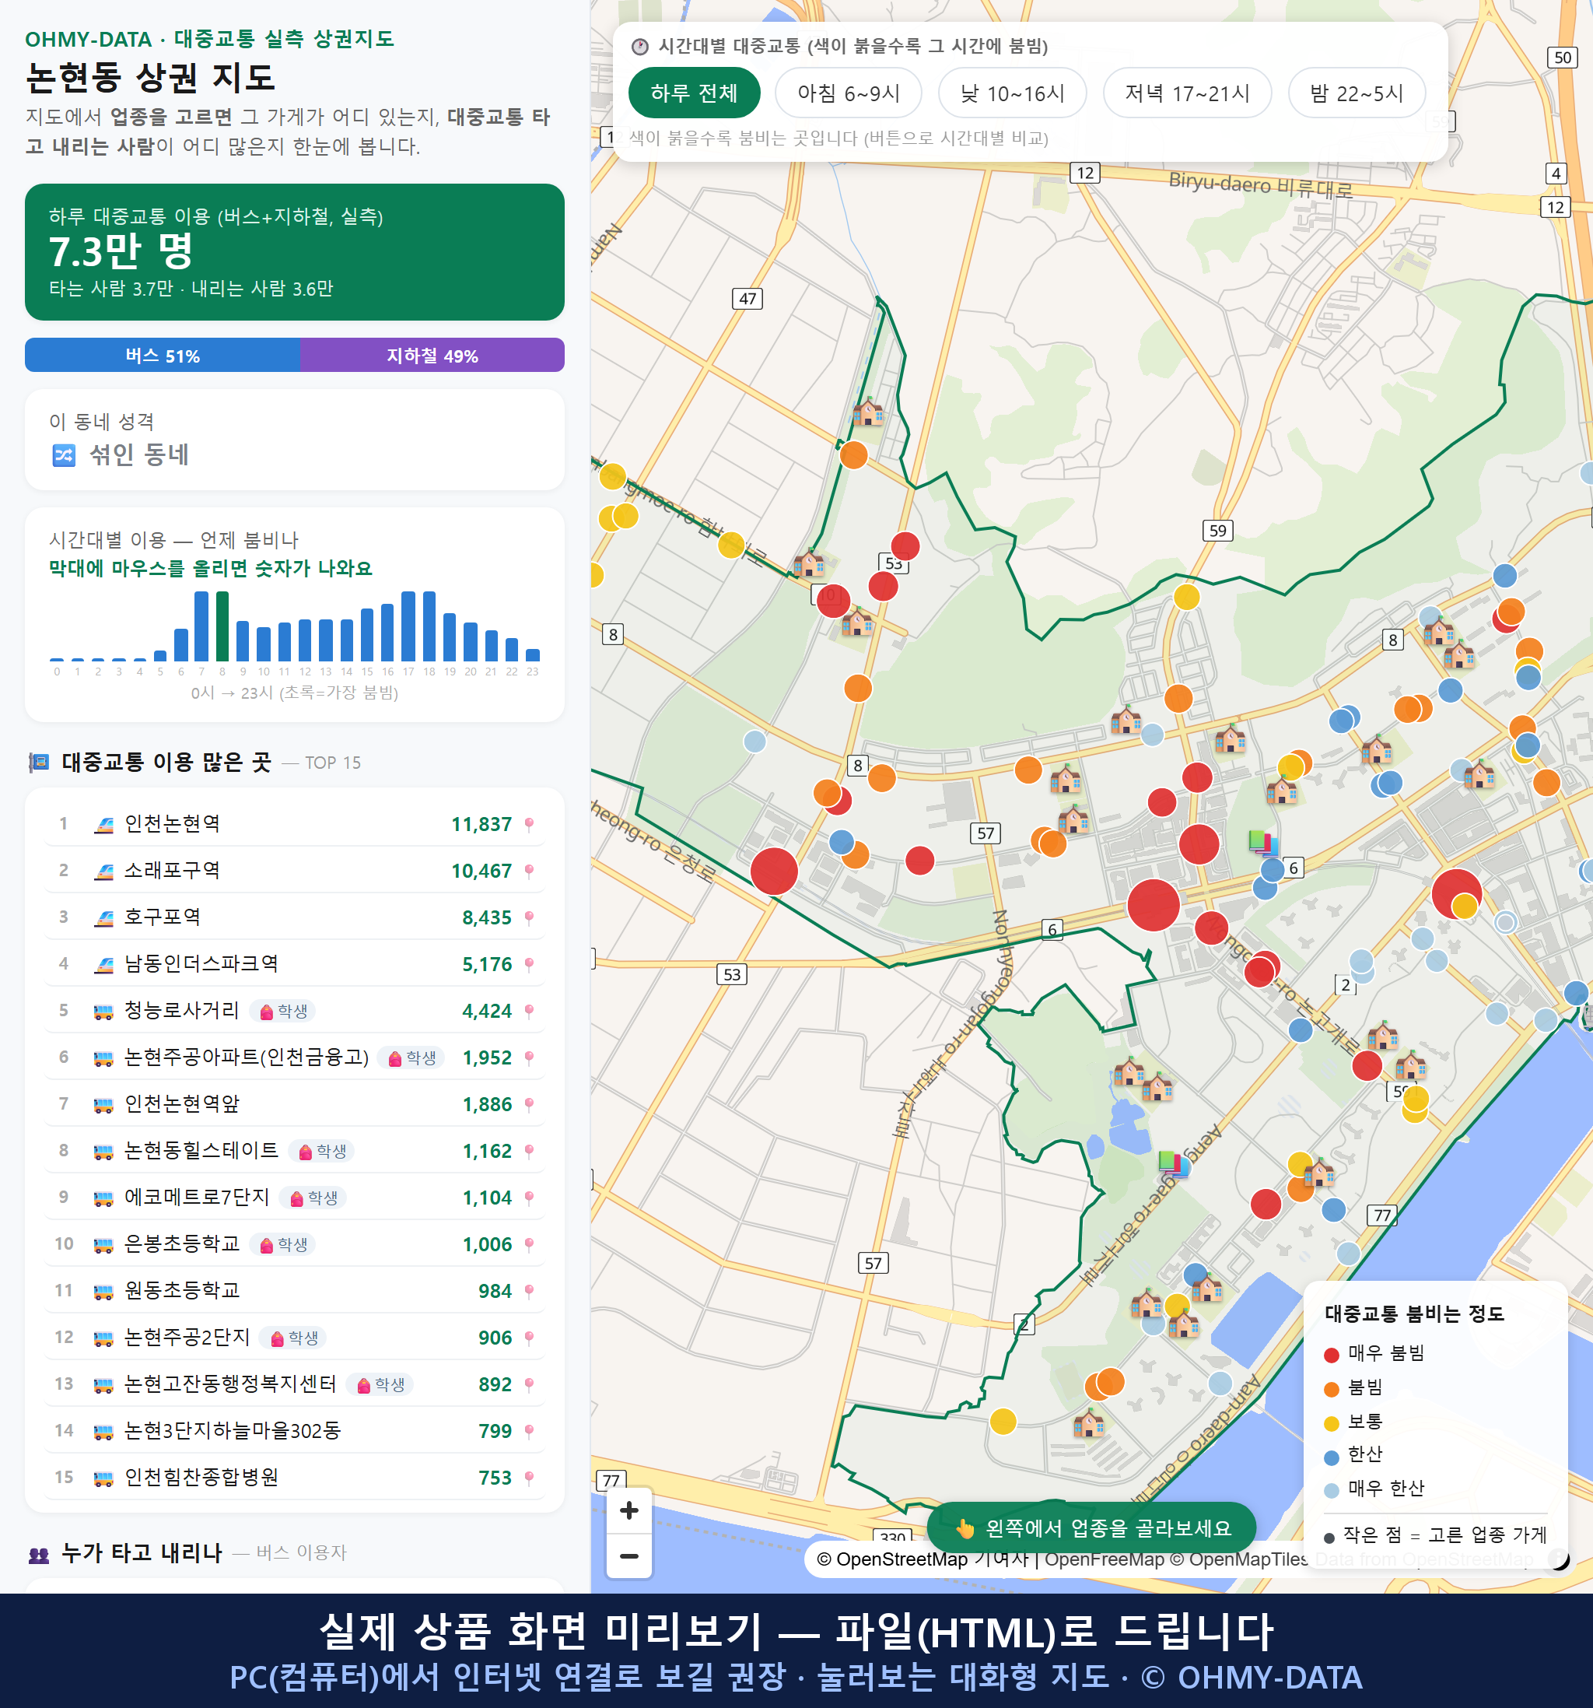Switch to 저녁 17~21시 time filter
The height and width of the screenshot is (1708, 1593).
[1187, 93]
